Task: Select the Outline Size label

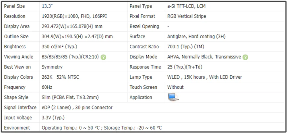Action: tap(16, 37)
